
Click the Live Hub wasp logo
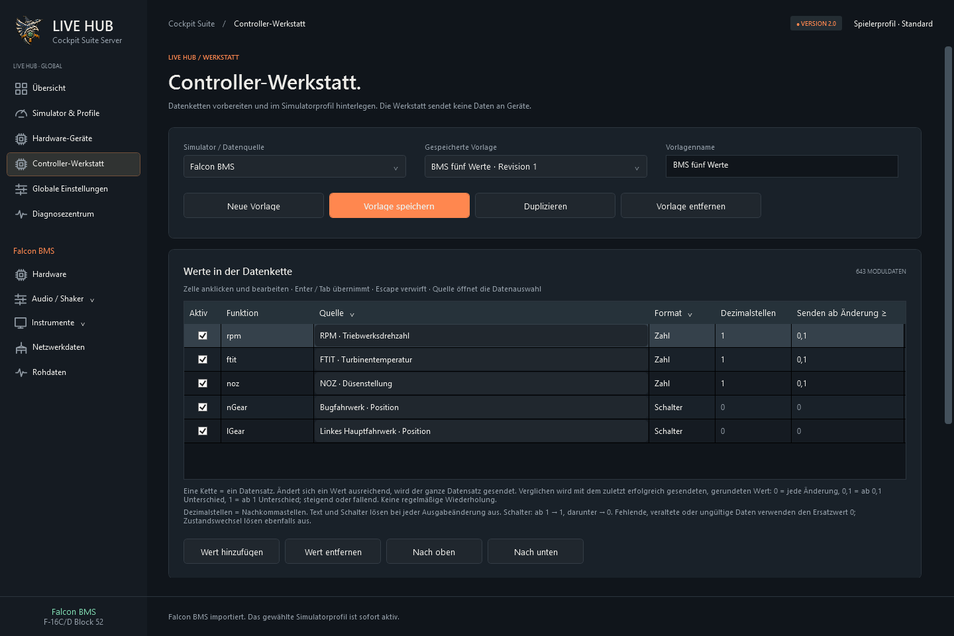tap(28, 30)
